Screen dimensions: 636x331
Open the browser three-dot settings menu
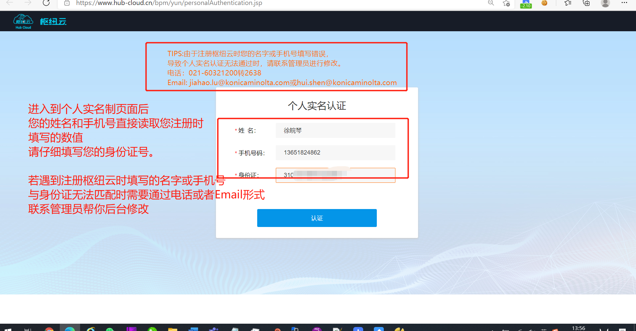(624, 3)
